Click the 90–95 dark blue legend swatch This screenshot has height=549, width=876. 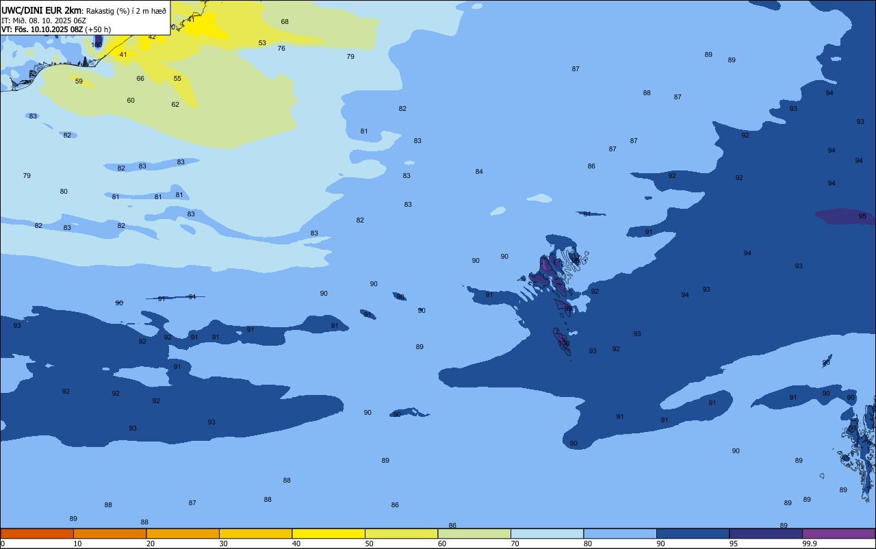[x=693, y=533]
